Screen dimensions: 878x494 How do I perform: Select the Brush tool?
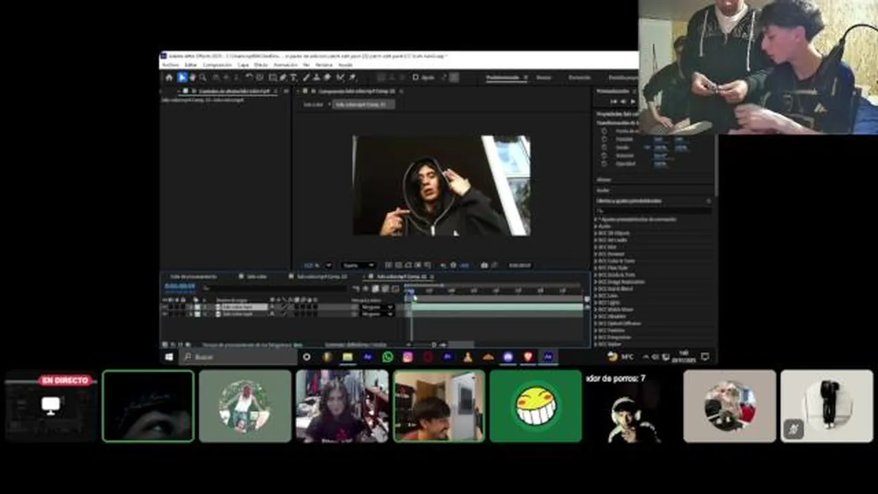307,78
